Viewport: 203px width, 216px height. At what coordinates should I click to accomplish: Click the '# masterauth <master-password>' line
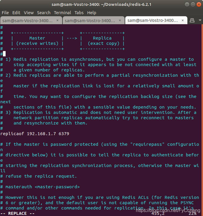tap(40, 187)
